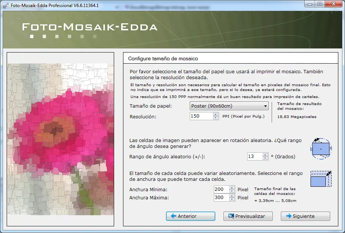345x233 pixels.
Task: Click the Foto-Mosaik-Edda title bar app icon
Action: click(5, 6)
